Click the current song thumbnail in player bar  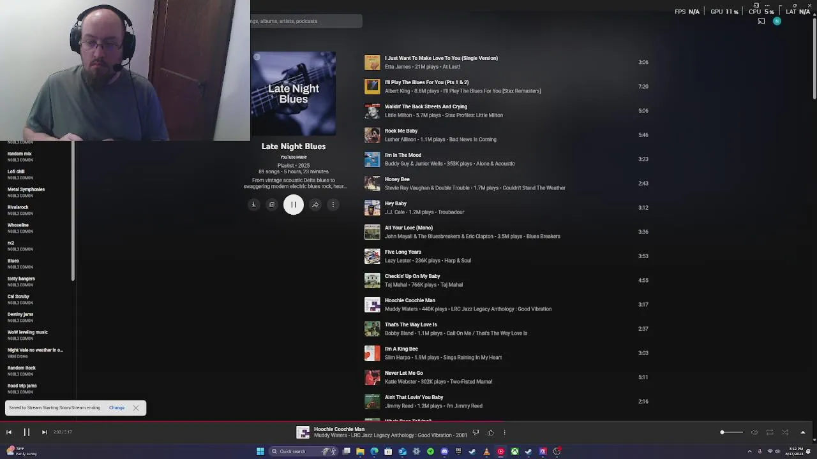point(303,432)
